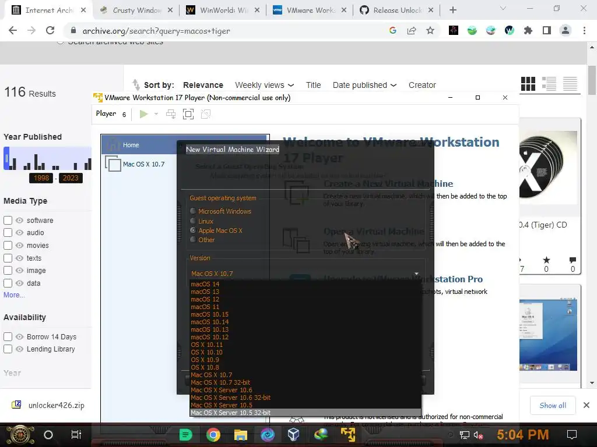Select OS X 10.11 from version list

(305, 345)
